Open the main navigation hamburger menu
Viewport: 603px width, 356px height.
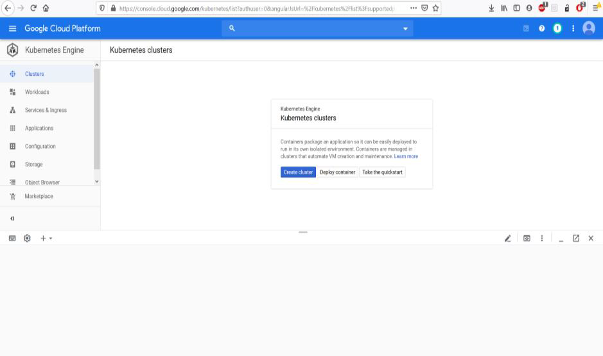point(12,29)
